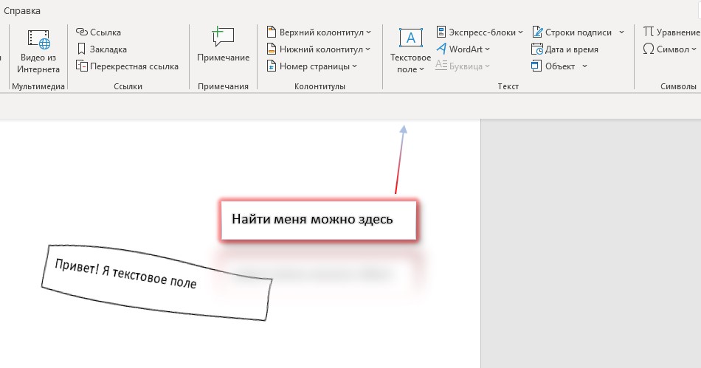Open the Символ menu
Image resolution: width=701 pixels, height=368 pixels.
666,49
